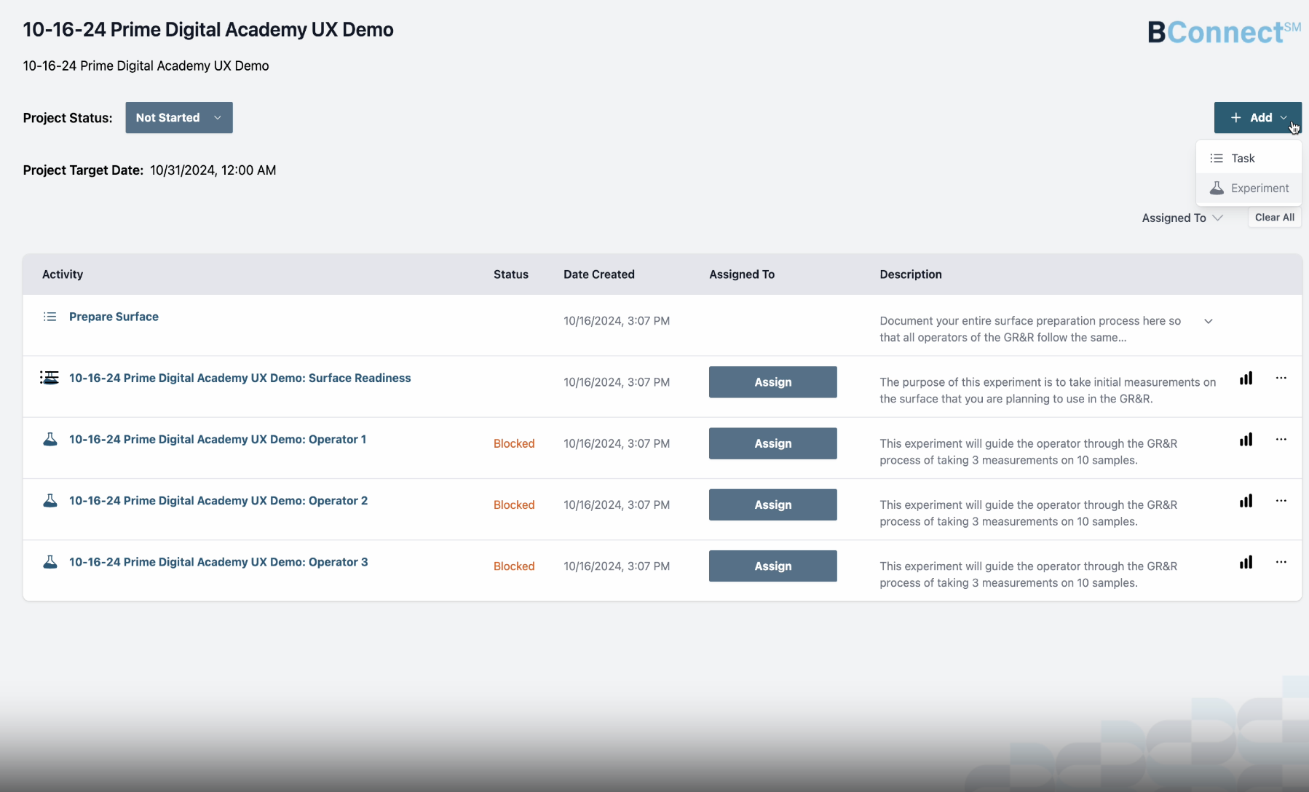
Task: Open the Operator 3 experiment link
Action: pos(218,561)
